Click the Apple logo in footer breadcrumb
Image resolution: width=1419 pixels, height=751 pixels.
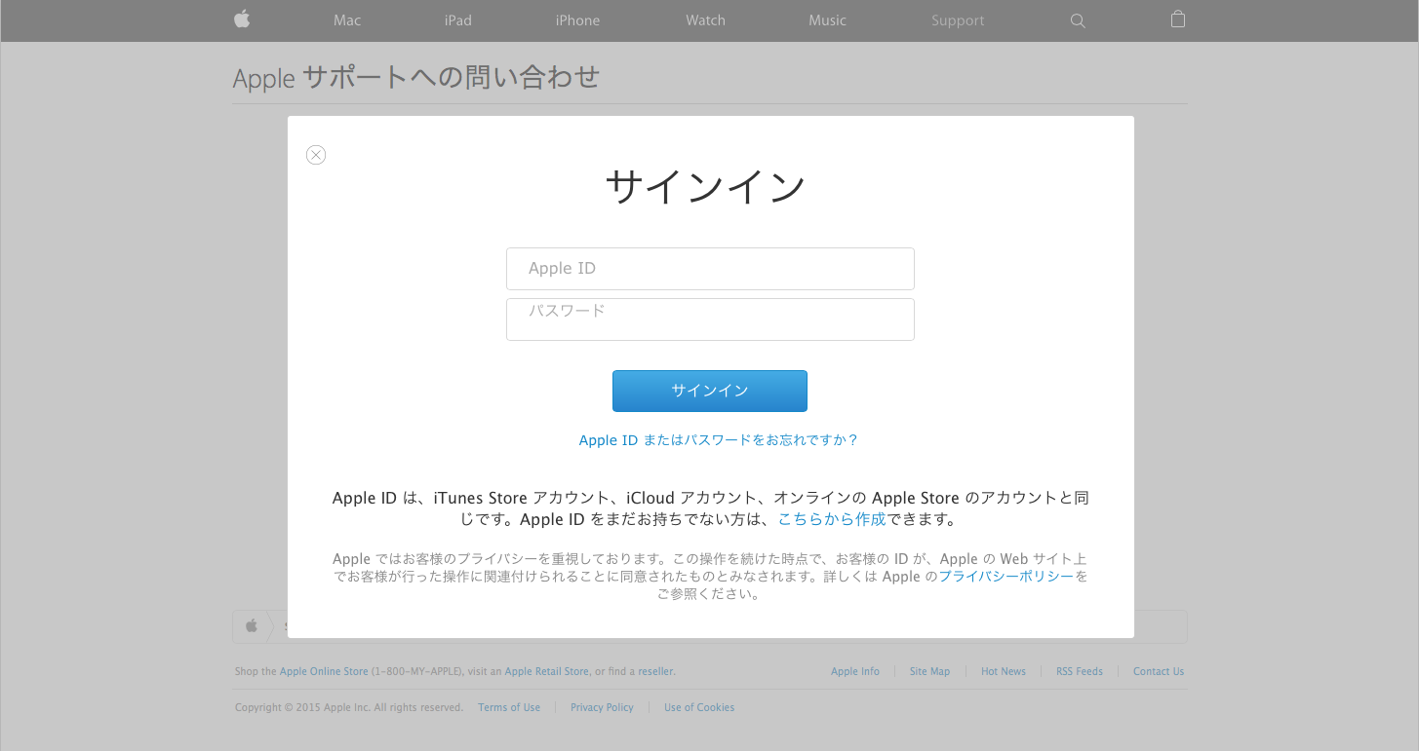coord(252,626)
